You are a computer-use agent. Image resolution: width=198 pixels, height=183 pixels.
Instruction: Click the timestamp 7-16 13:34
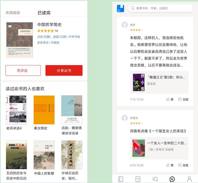(137, 99)
